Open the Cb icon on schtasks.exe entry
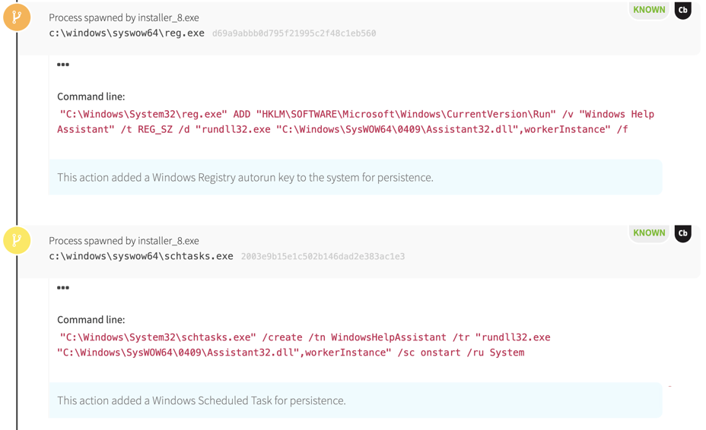The width and height of the screenshot is (706, 430). [x=682, y=233]
